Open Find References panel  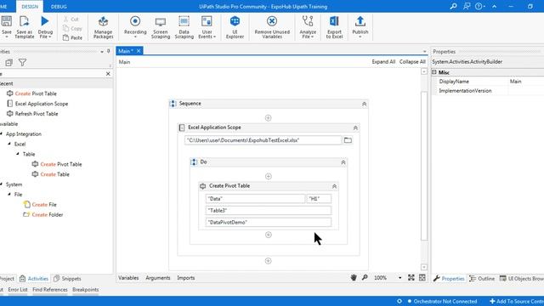pos(50,290)
